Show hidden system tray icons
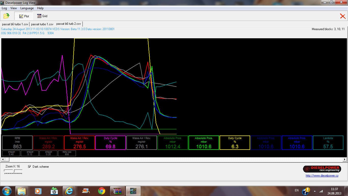This screenshot has height=196, width=348. [315, 191]
